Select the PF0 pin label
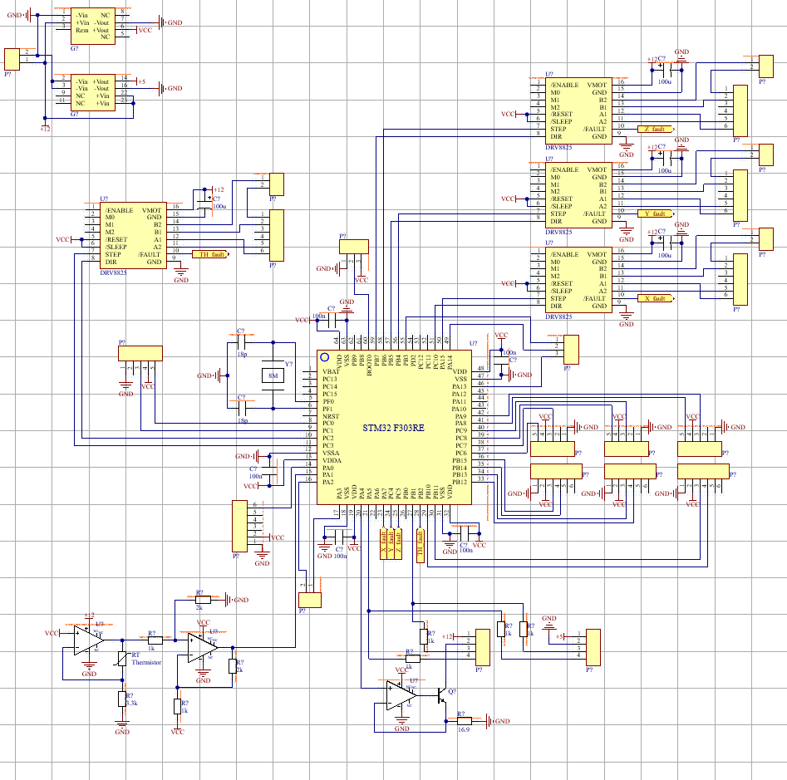 pos(328,401)
